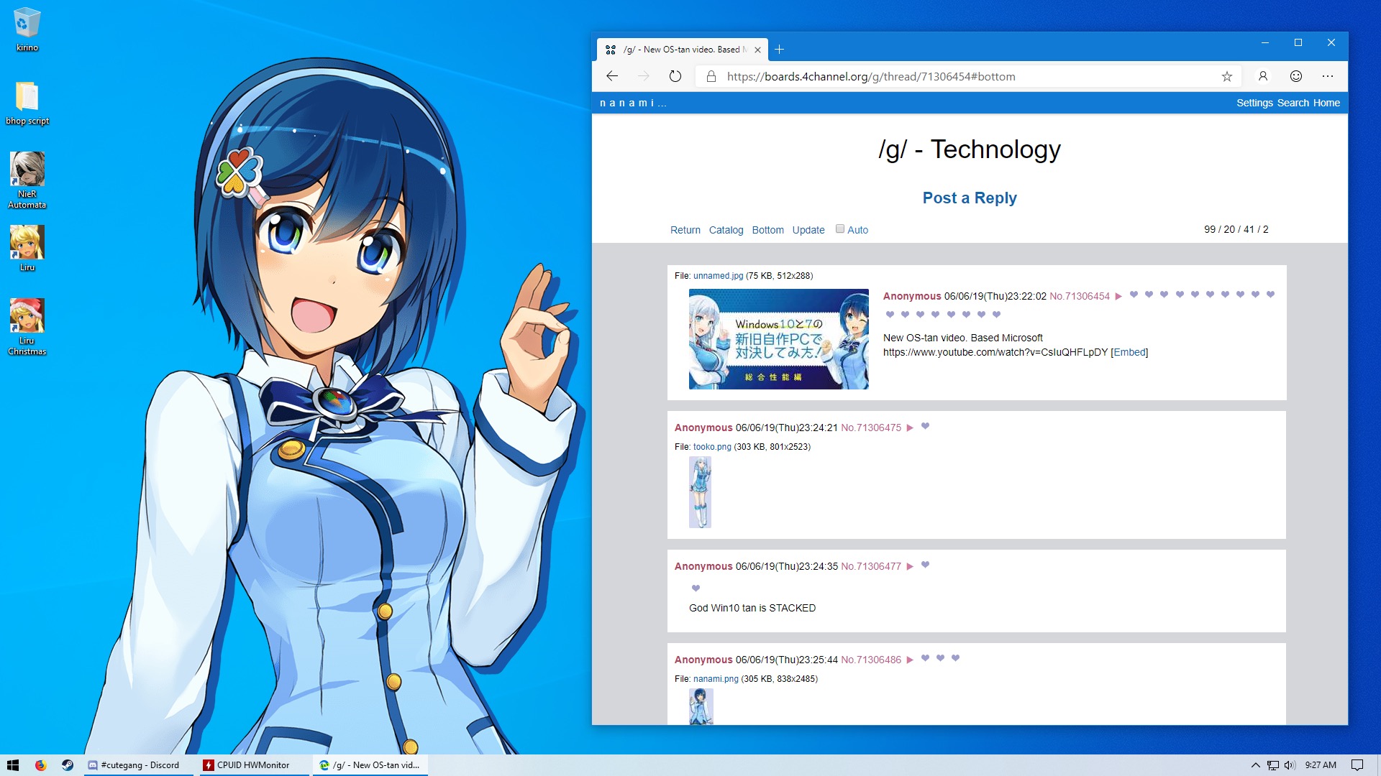Click the smiley feedback icon
The width and height of the screenshot is (1381, 776).
1295,76
